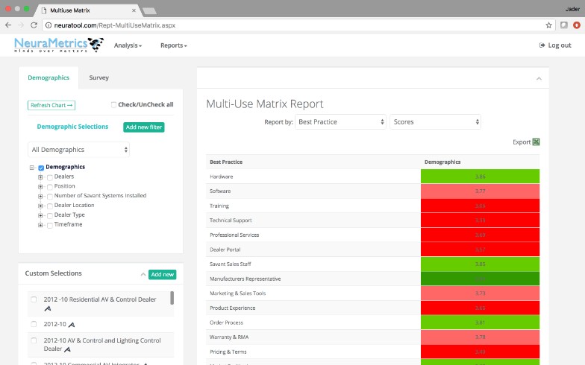Open the Best Practice report-by dropdown

(340, 122)
